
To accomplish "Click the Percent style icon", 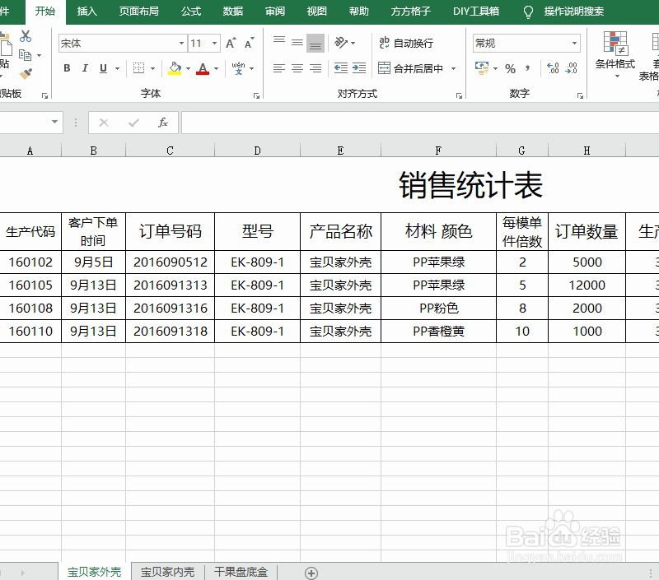I will (x=510, y=68).
